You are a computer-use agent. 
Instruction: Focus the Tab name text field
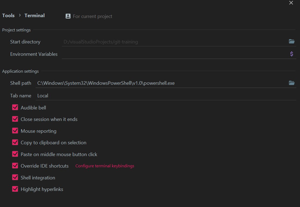click(x=161, y=96)
